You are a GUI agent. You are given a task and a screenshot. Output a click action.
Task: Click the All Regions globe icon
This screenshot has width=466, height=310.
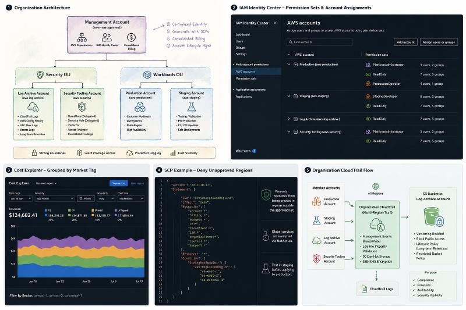(x=376, y=187)
